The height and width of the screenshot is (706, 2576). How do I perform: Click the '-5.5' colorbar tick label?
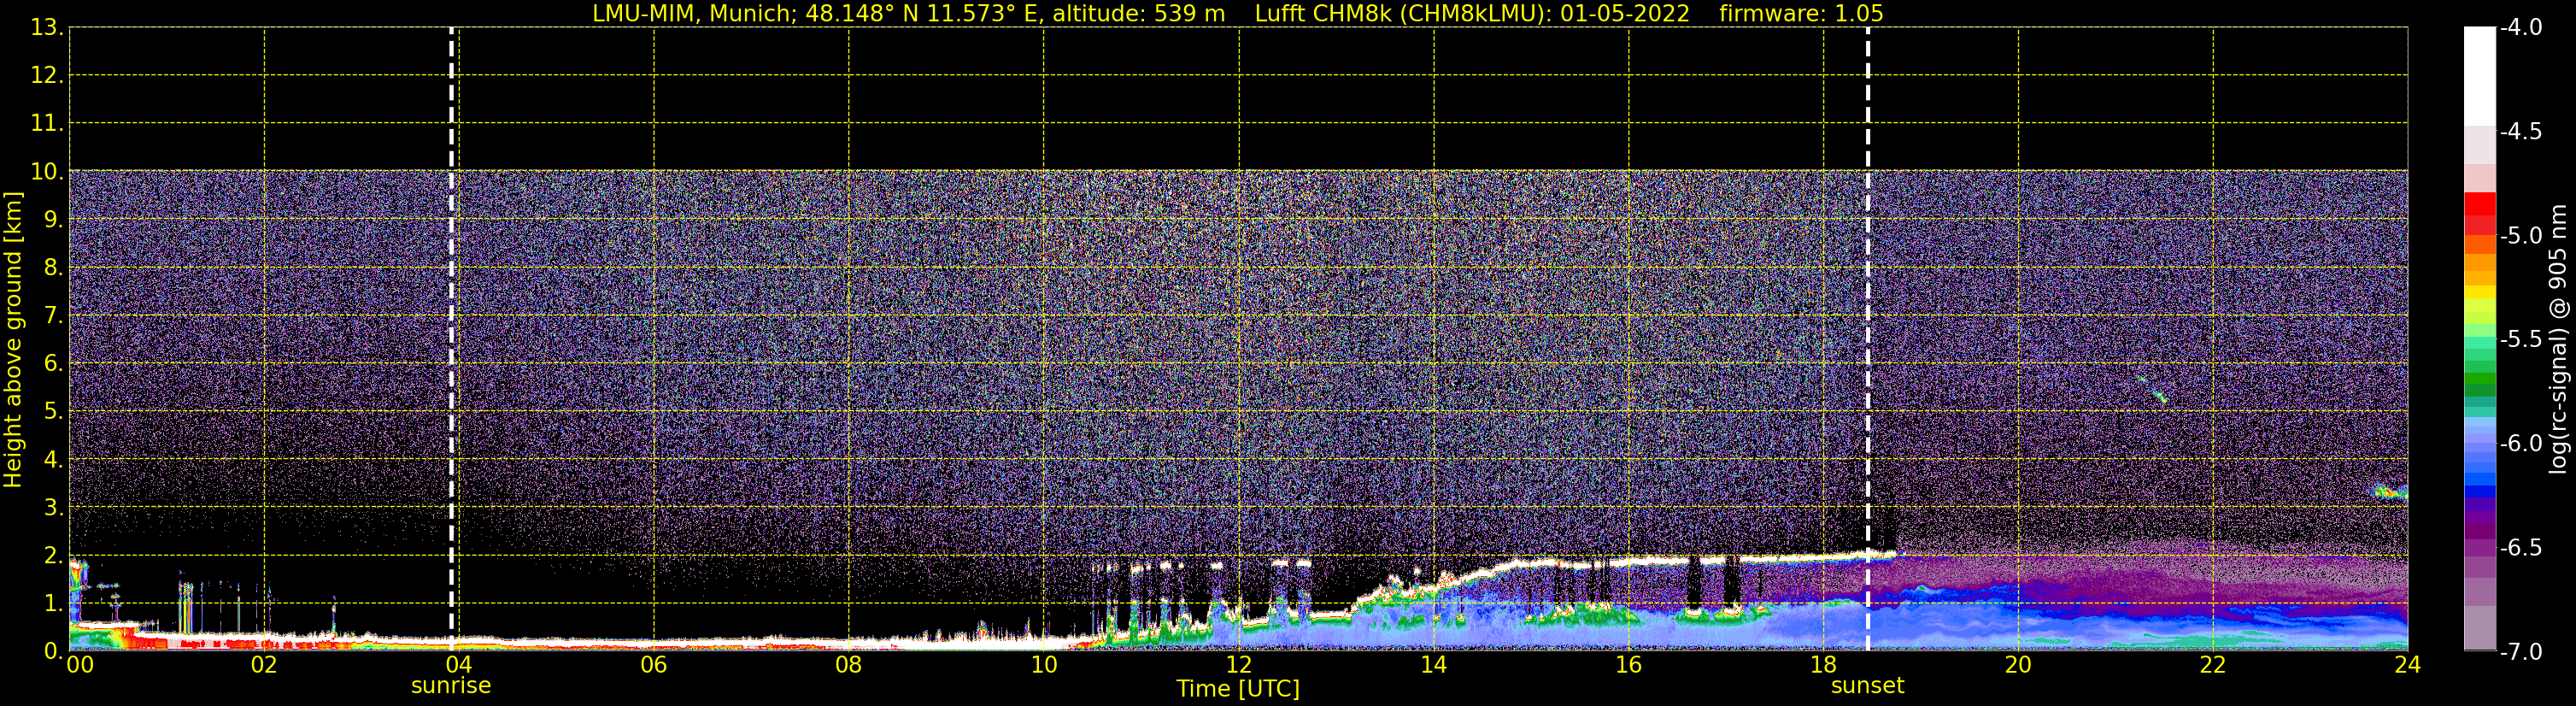(x=2521, y=339)
